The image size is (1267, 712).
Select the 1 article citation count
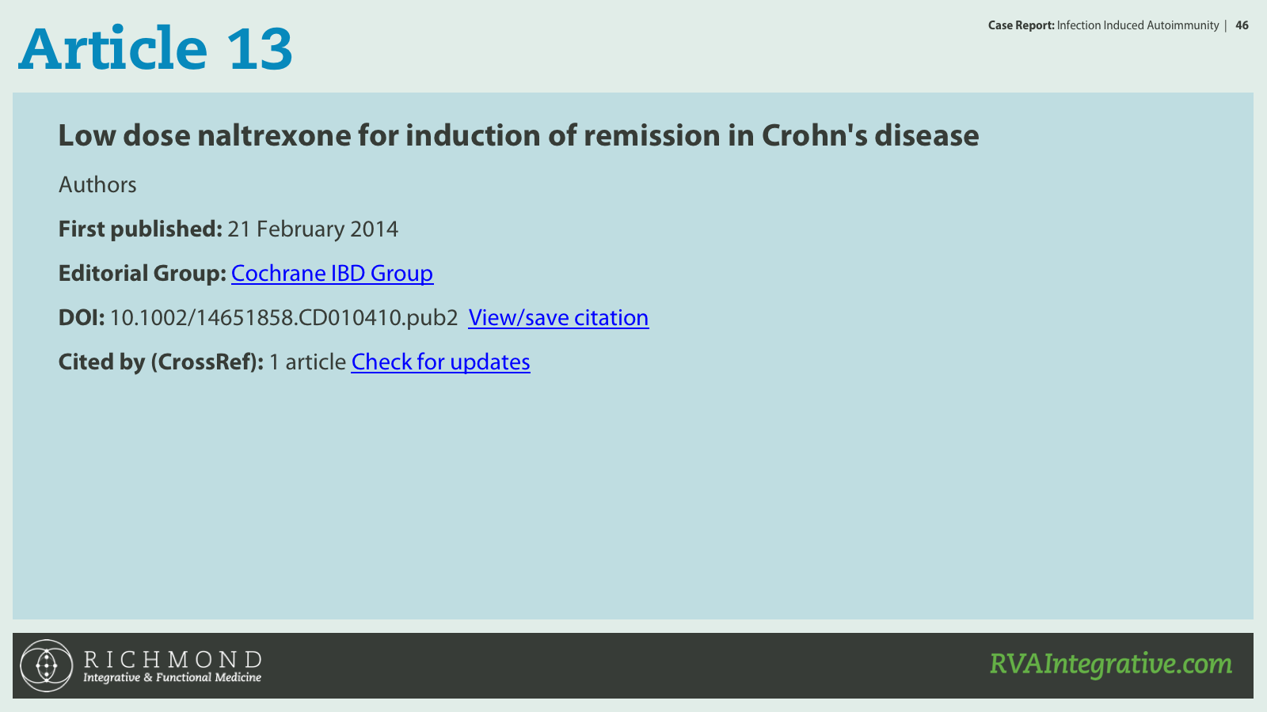[307, 362]
